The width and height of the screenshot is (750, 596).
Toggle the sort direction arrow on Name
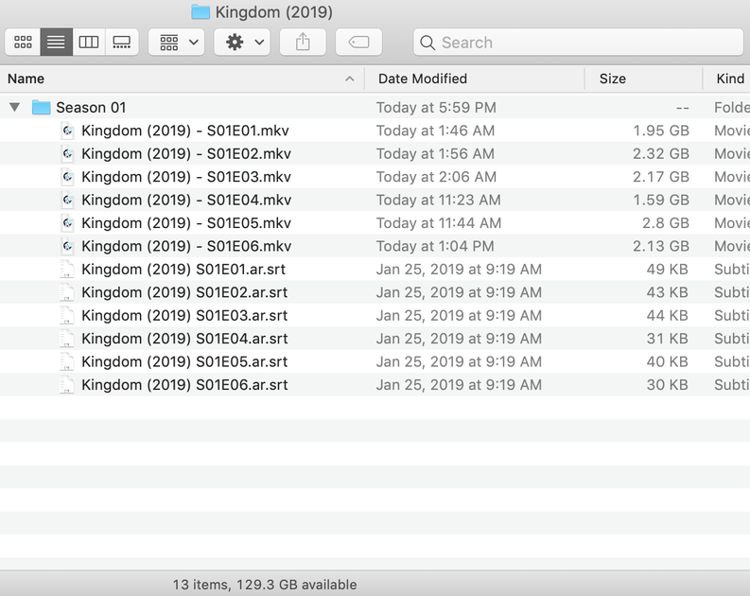point(350,79)
